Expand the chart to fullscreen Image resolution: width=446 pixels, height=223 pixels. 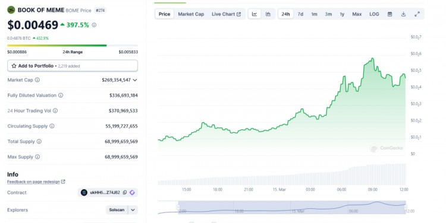(x=417, y=14)
